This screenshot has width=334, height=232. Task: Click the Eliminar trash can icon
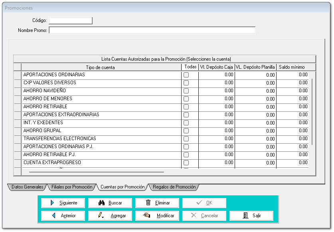coord(148,203)
